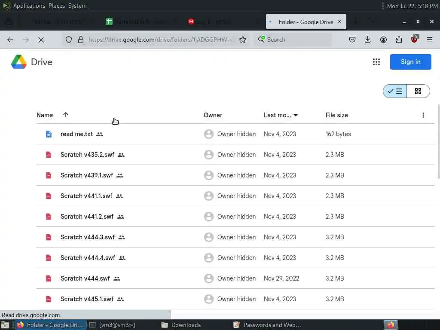Open the Extensions puzzle icon

tap(399, 40)
